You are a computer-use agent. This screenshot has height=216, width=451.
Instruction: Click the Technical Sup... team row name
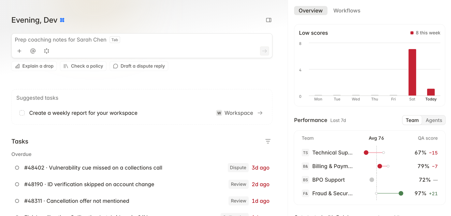click(332, 153)
